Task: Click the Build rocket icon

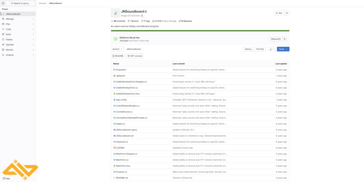Action: (x=3, y=34)
